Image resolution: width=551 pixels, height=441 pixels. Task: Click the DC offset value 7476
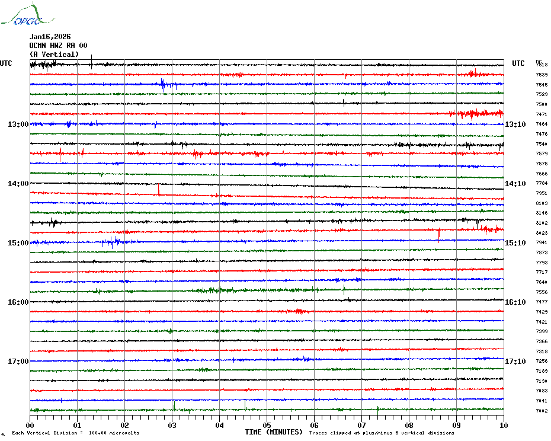tap(542, 134)
